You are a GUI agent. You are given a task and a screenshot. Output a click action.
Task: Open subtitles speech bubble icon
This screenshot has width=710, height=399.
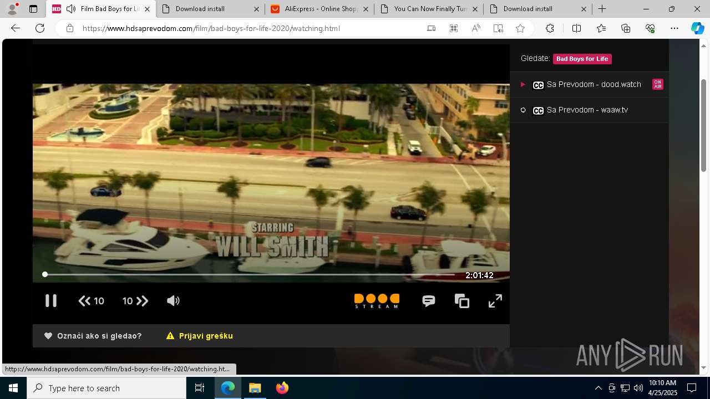pos(429,301)
